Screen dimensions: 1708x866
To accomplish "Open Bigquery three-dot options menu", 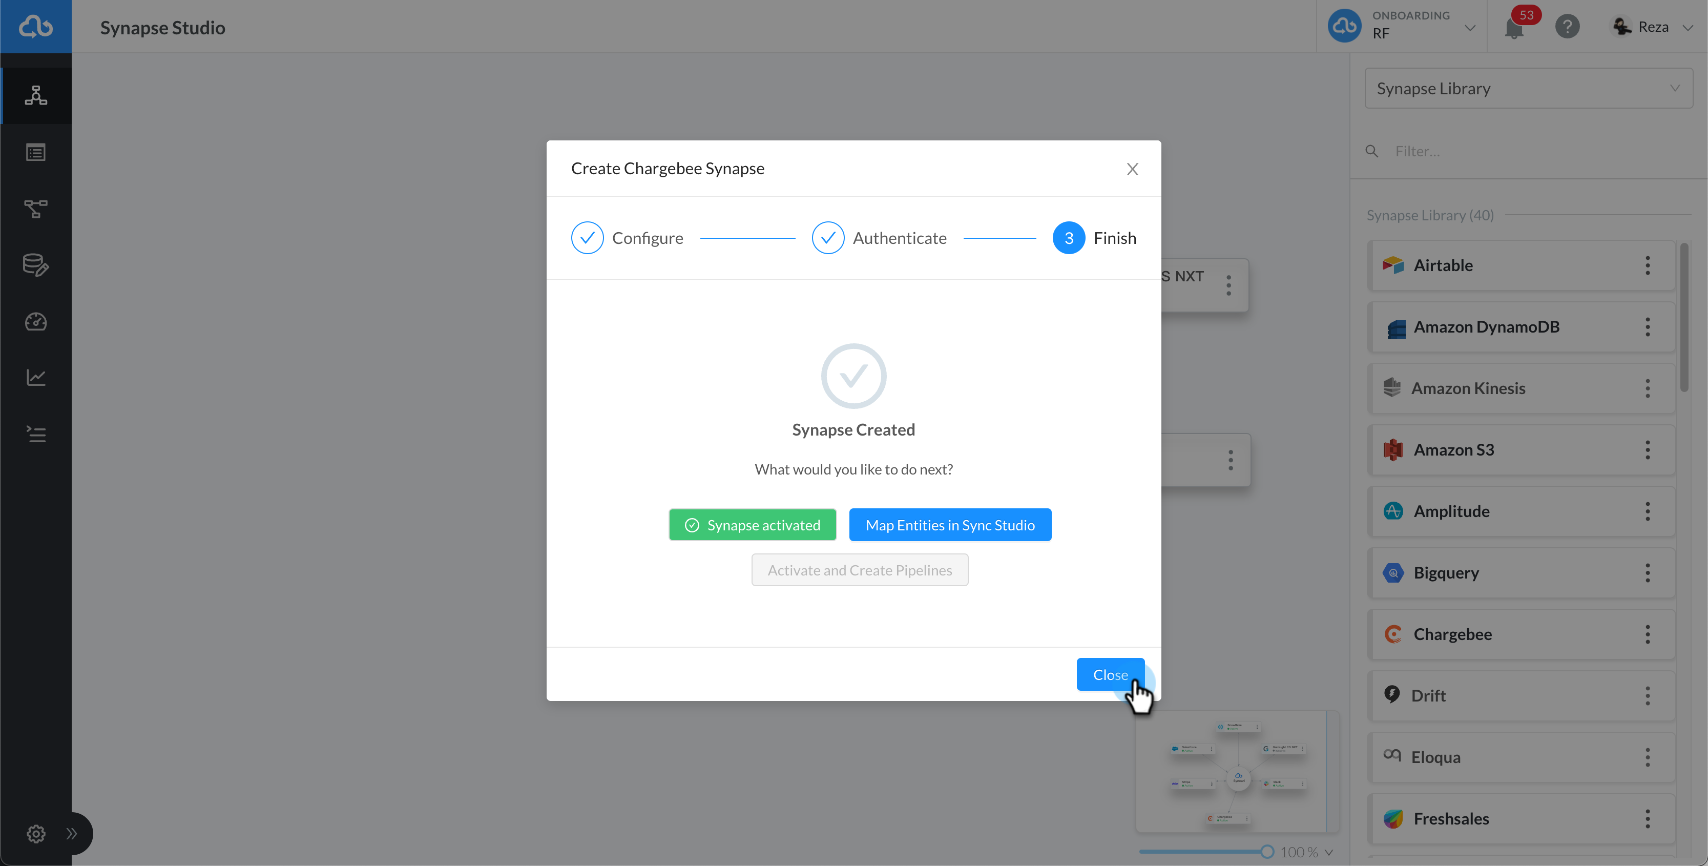I will [1648, 573].
